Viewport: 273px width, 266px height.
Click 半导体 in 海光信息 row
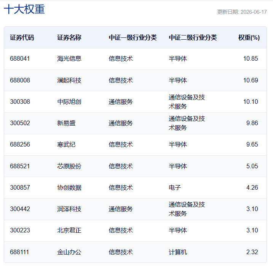click(x=178, y=59)
